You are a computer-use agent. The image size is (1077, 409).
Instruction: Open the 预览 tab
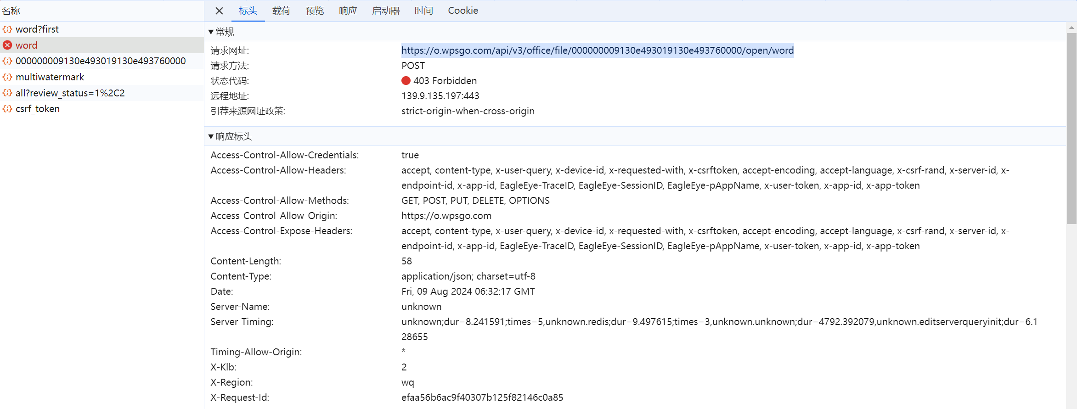point(315,11)
